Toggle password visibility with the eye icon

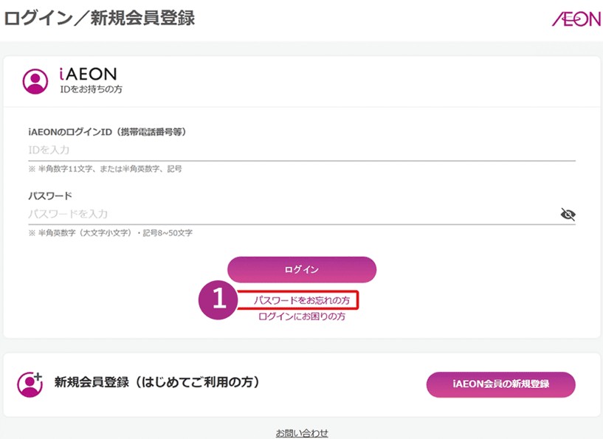[568, 214]
